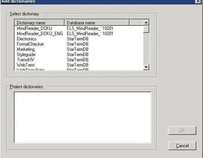The height and width of the screenshot is (158, 203).
Task: Click ELS_MindReader database cell for MindReader_DOKU_ENG
Action: click(90, 34)
